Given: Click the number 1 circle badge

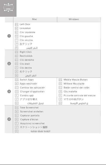Looking at the screenshot, I should pos(9,36).
